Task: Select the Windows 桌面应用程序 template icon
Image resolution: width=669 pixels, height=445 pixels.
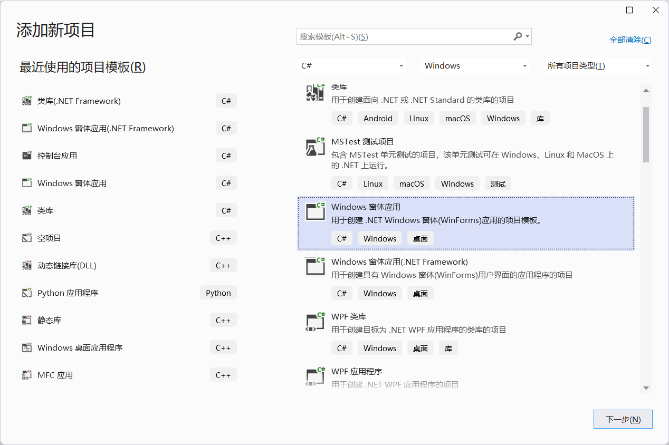Action: (27, 347)
